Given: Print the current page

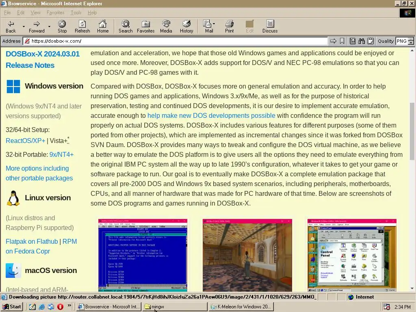Looking at the screenshot, I should click(x=229, y=26).
